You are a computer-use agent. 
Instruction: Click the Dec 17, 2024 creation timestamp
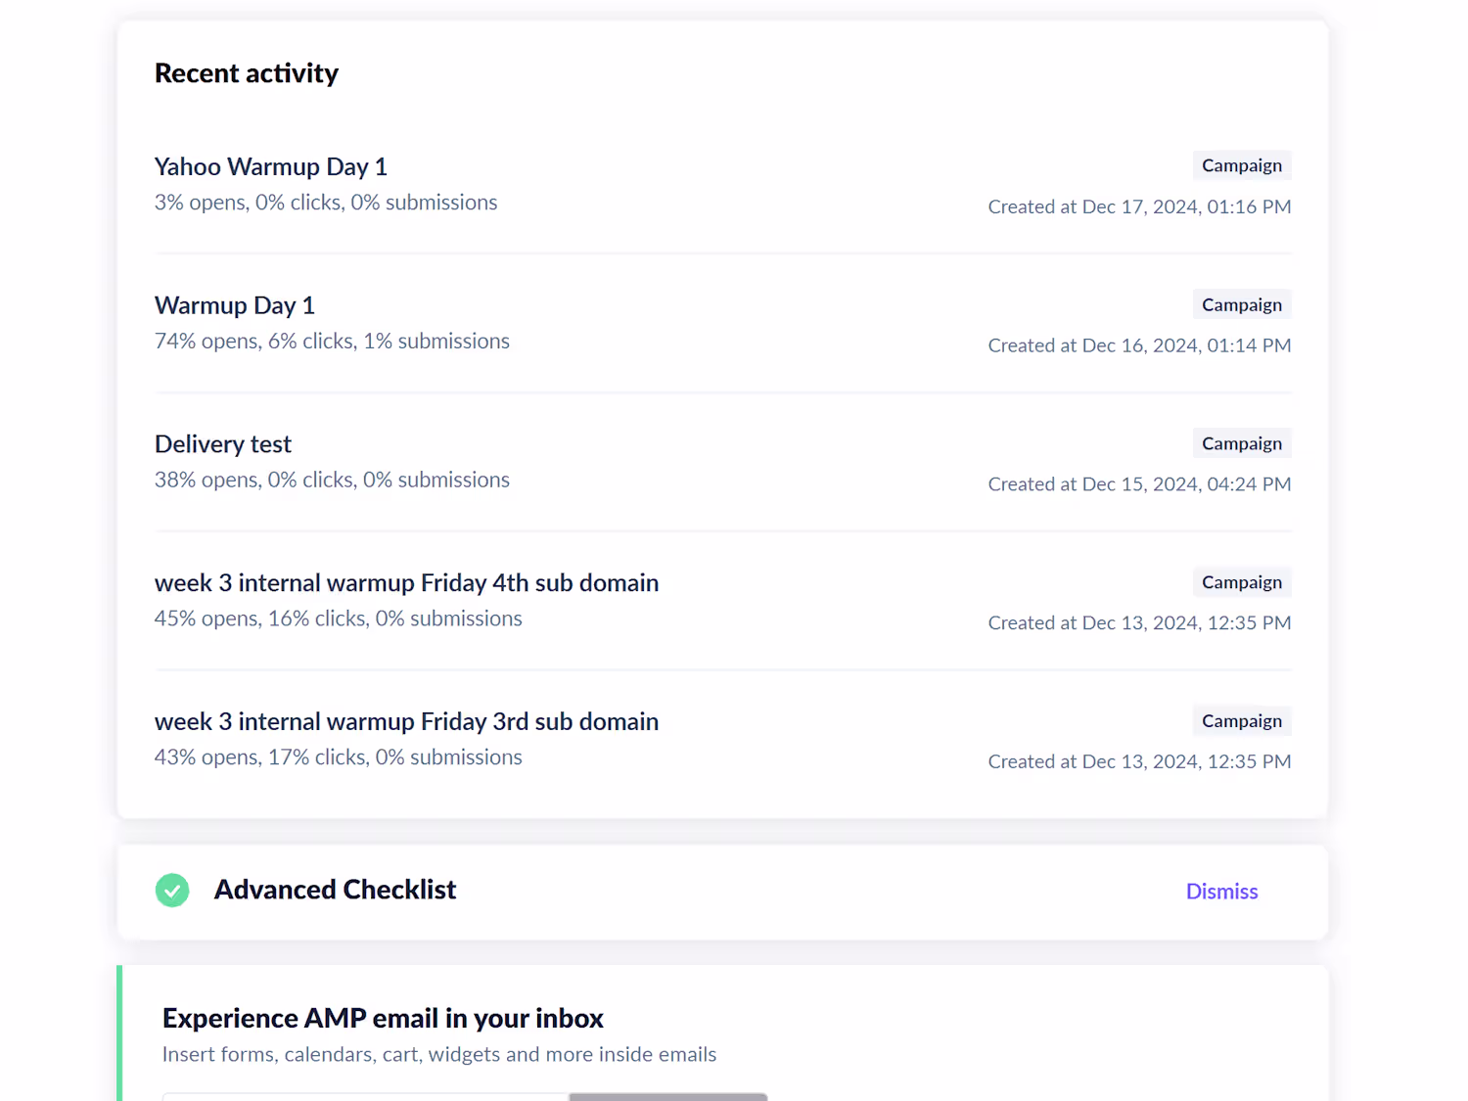(1139, 206)
